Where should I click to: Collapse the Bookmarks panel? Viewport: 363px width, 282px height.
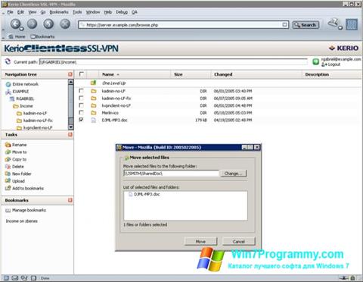coord(70,200)
